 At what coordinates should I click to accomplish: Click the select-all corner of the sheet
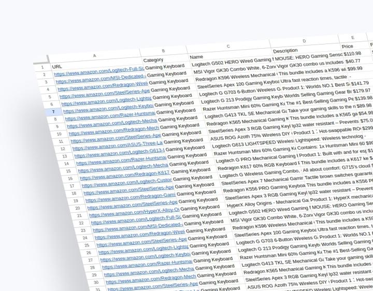tap(41, 60)
